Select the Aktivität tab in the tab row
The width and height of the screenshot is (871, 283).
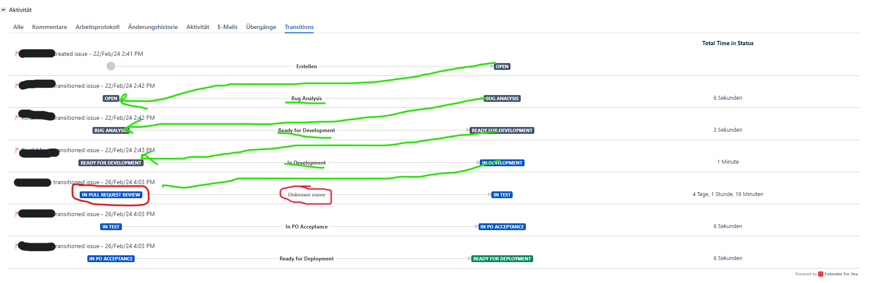tap(198, 27)
